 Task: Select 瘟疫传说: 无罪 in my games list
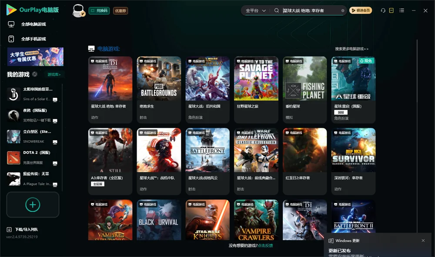33,179
